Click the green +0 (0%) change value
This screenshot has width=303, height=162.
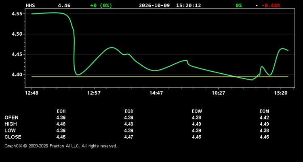pyautogui.click(x=101, y=5)
